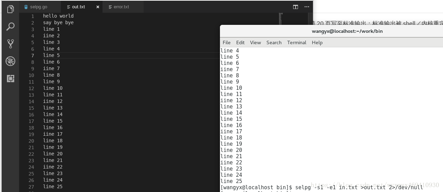
Task: Click the editor minimap preview
Action: pos(281,19)
